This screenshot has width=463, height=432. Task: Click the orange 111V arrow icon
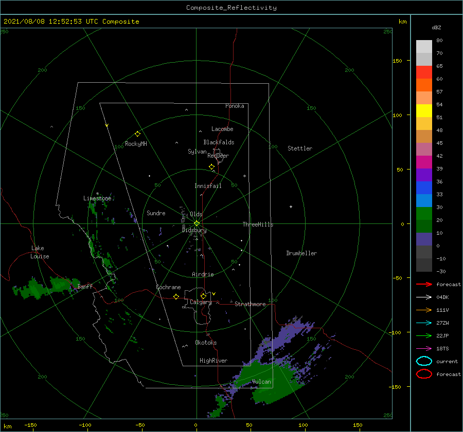pos(424,310)
